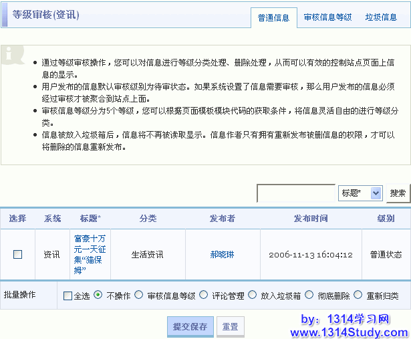Switch to the 普通信息 tab
Viewport: 411px width, 339px height.
[273, 18]
